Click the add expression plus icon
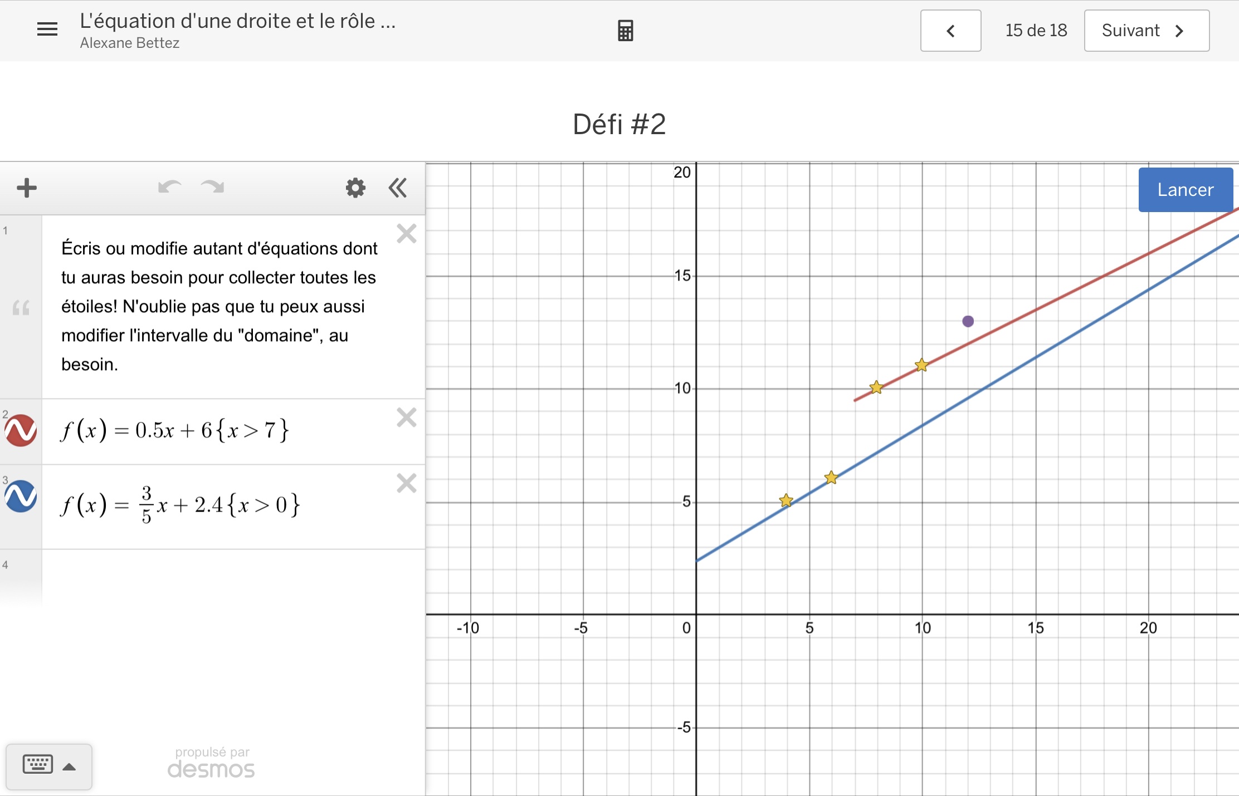The height and width of the screenshot is (796, 1239). click(x=27, y=188)
